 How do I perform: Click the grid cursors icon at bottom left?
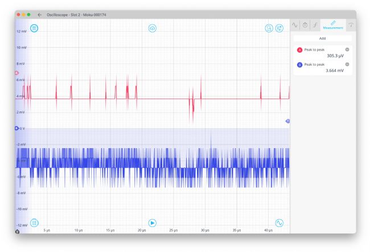[34, 222]
